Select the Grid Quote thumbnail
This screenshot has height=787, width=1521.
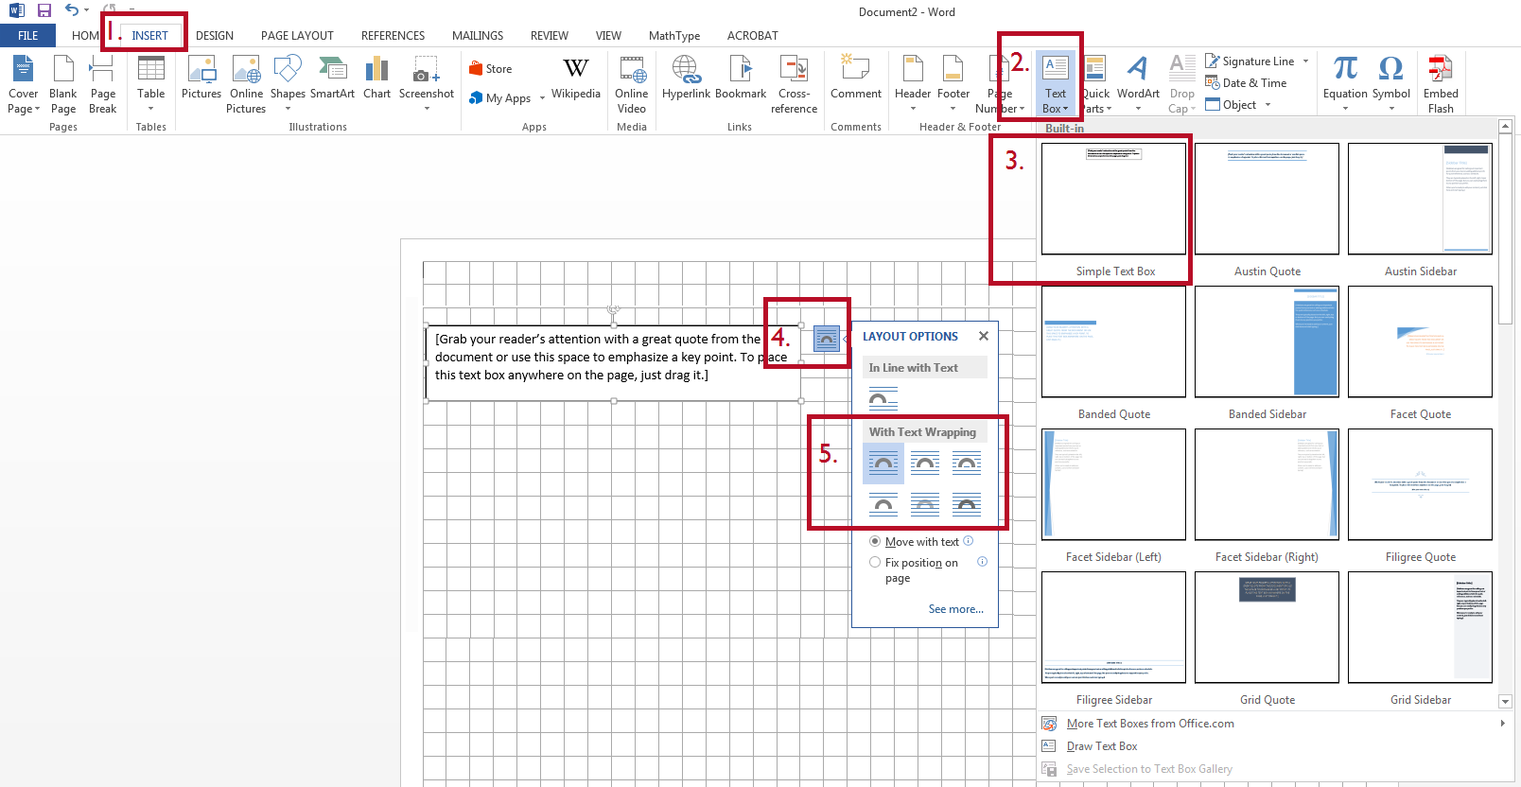point(1267,627)
